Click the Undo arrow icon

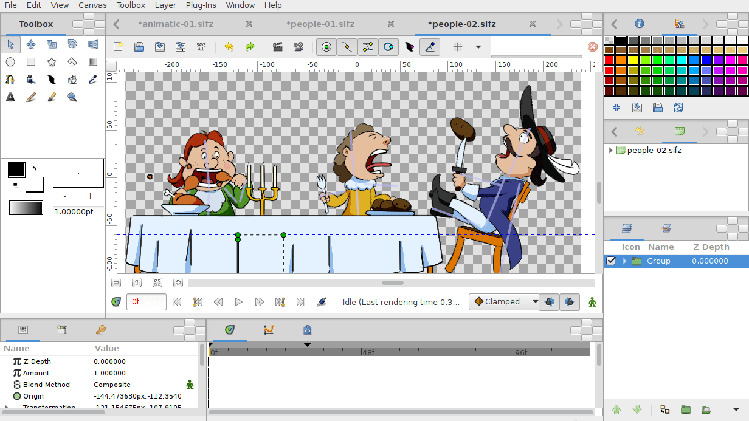click(x=229, y=47)
